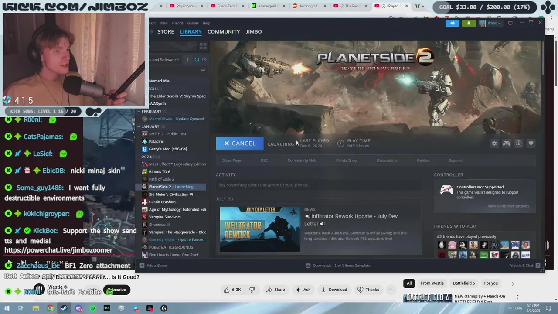Screen dimensions: 558x314
Task: Open the Jimbo account dropdown
Action: pos(490,23)
